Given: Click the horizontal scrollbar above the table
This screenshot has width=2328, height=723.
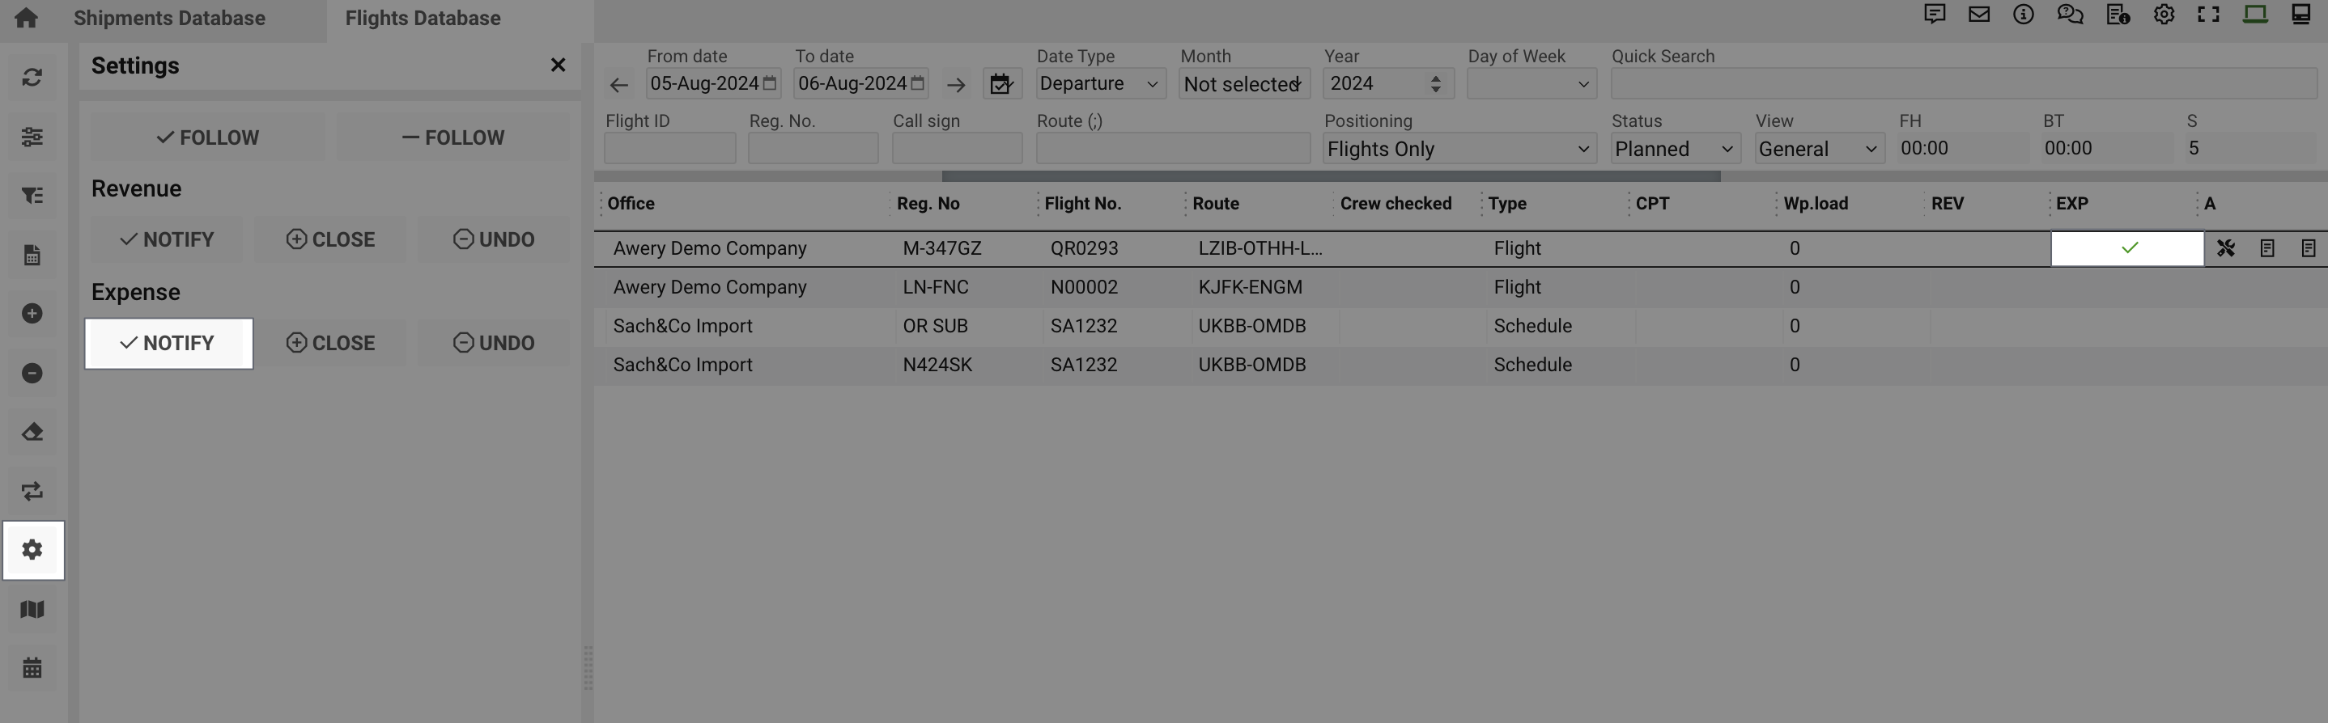Looking at the screenshot, I should tap(1330, 177).
